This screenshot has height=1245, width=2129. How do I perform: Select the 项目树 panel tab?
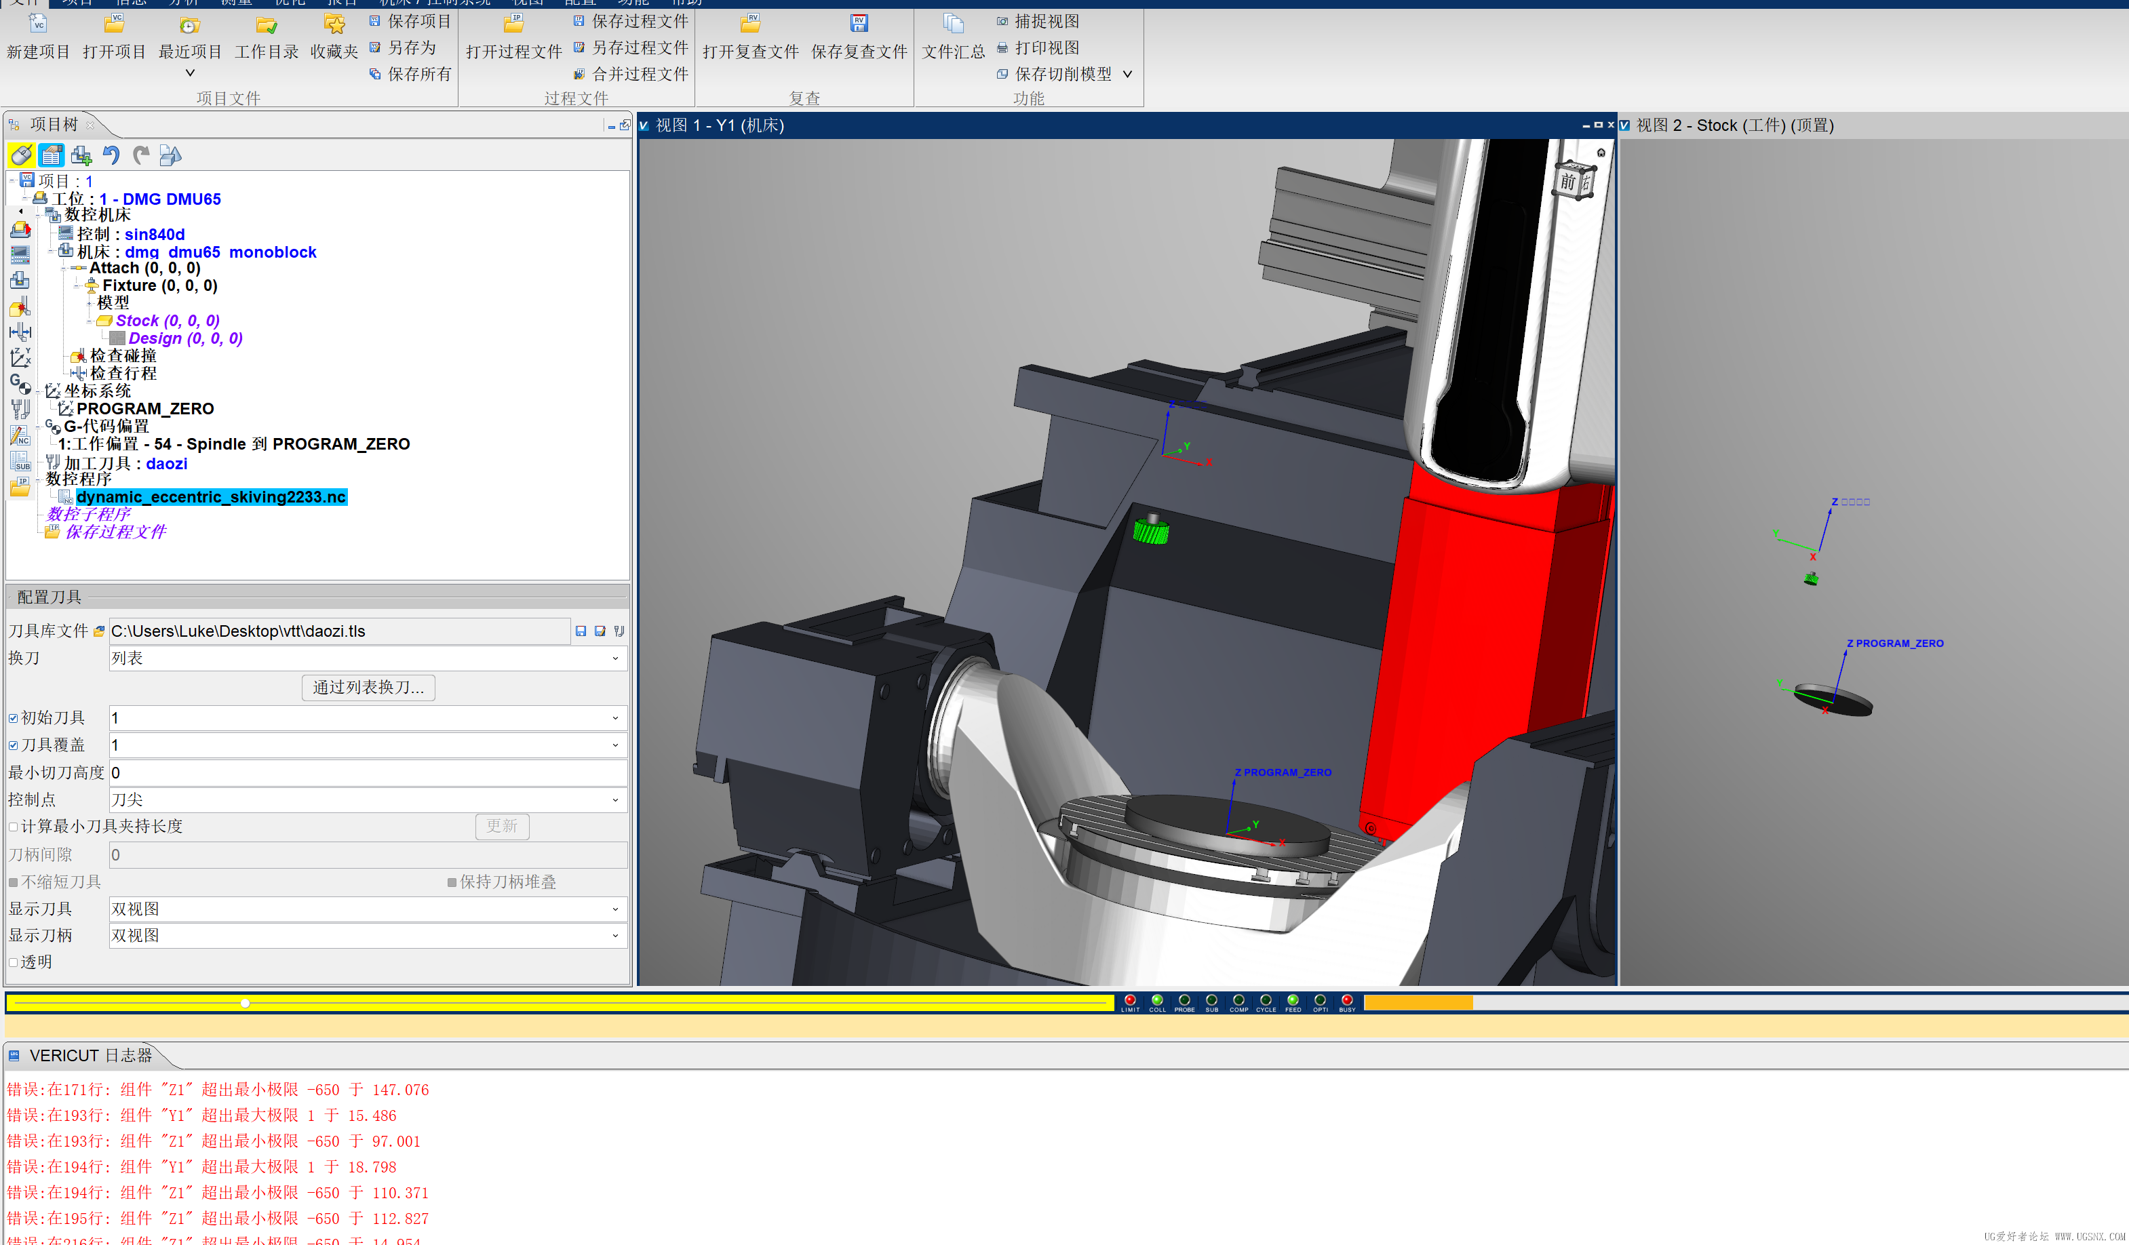pos(54,125)
